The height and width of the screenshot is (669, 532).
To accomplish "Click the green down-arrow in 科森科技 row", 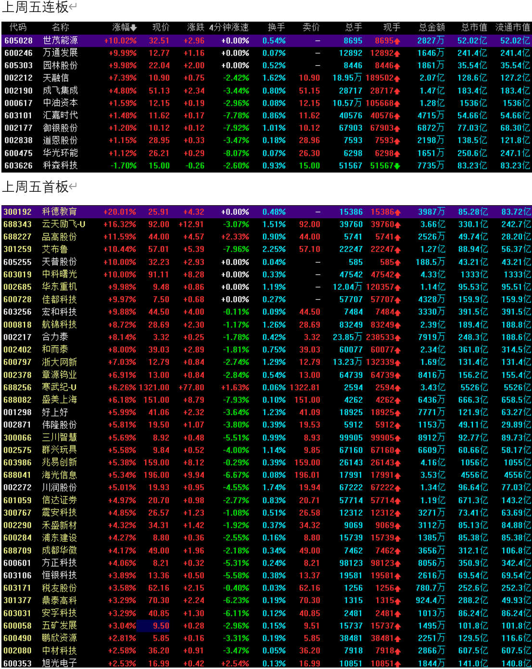I will tap(397, 166).
